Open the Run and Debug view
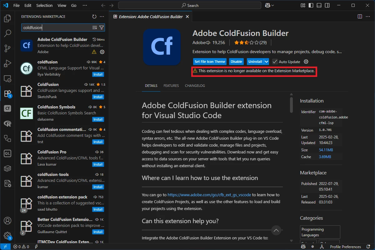 (7, 63)
